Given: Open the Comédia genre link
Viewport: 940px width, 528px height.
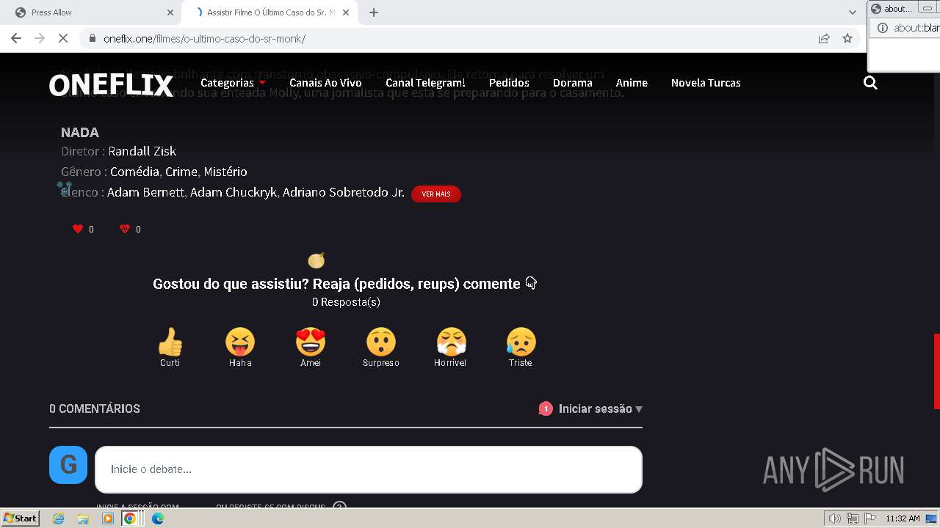Looking at the screenshot, I should click(134, 172).
